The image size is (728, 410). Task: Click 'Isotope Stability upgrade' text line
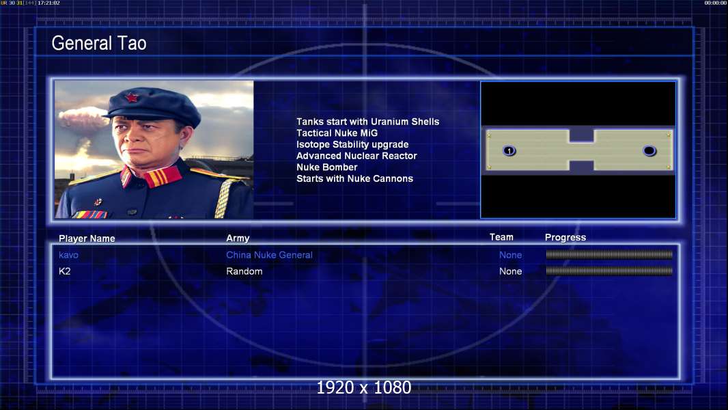coord(352,144)
